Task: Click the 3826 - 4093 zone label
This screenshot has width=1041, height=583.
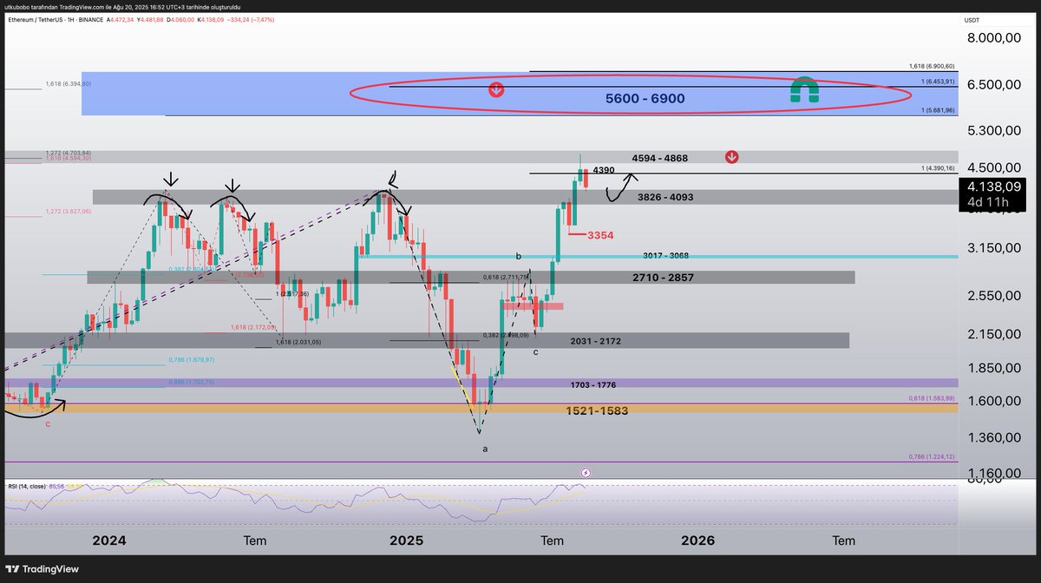Action: pyautogui.click(x=665, y=197)
